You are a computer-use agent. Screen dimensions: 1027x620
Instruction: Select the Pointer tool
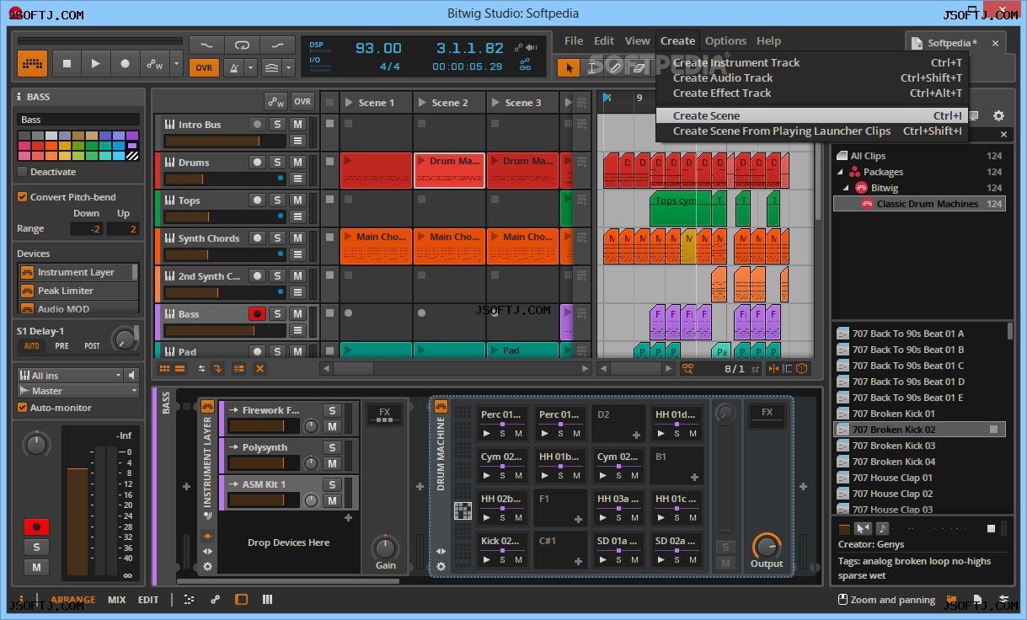tap(569, 67)
